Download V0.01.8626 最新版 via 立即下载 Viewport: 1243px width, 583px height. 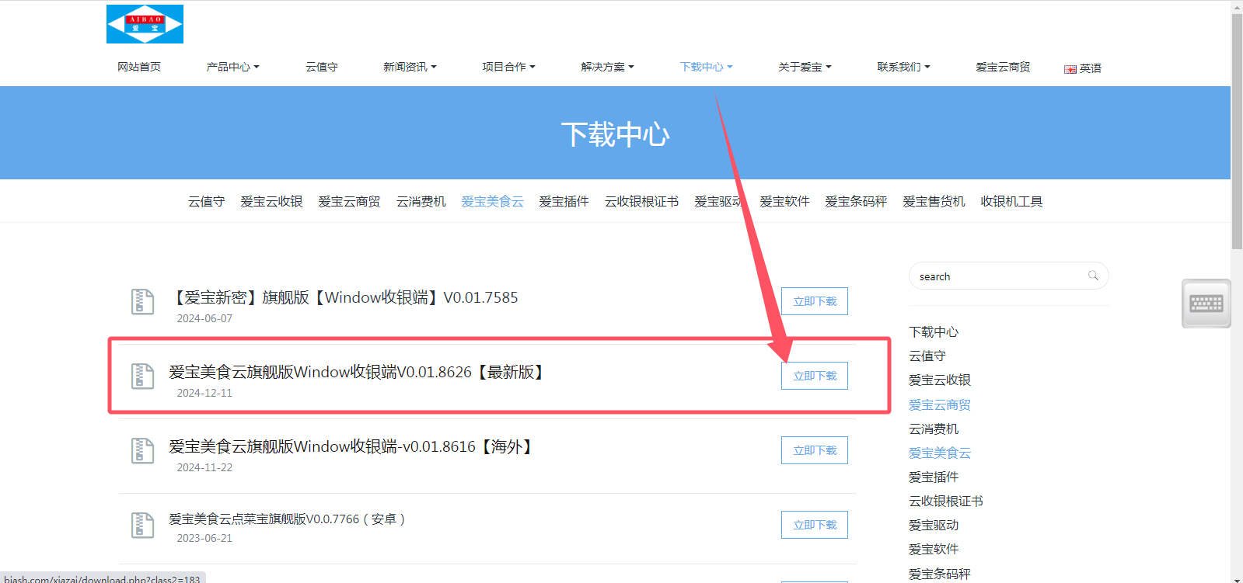(815, 376)
